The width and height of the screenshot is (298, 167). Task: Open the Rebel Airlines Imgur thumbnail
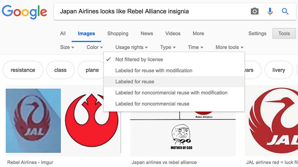pyautogui.click(x=63, y=122)
